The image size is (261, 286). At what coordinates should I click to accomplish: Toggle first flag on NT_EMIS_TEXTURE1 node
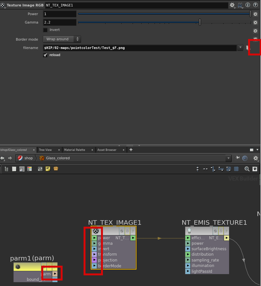coord(216,231)
